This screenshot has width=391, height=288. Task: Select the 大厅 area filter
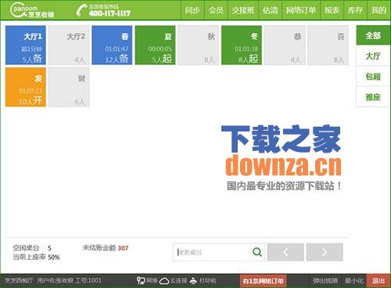(373, 56)
